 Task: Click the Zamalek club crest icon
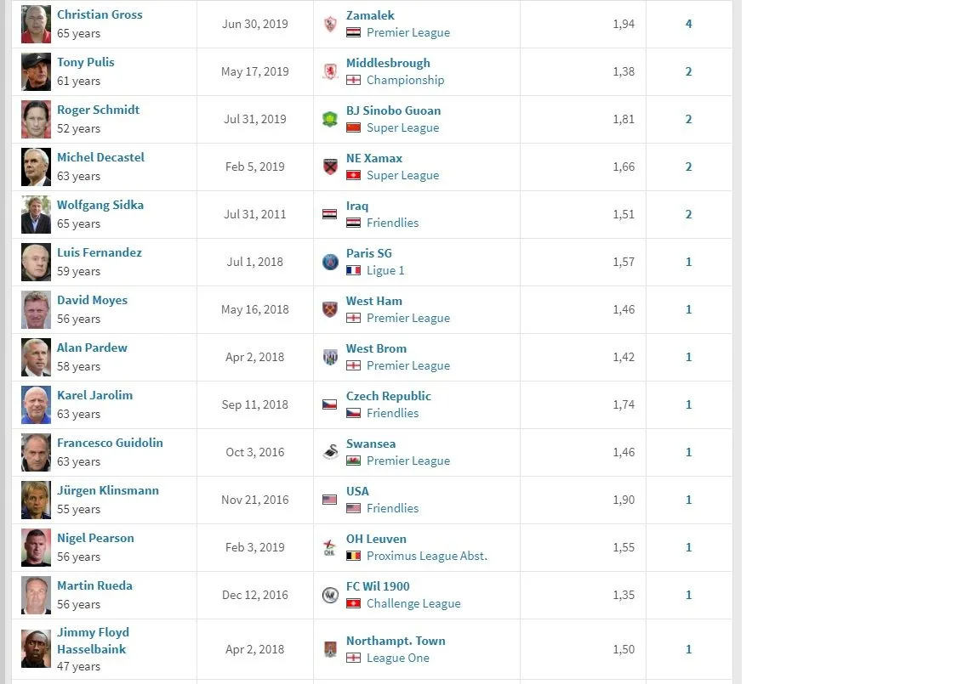pyautogui.click(x=330, y=24)
